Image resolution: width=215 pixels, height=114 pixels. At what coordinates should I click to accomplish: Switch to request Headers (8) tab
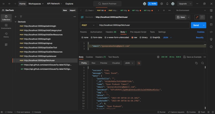pyautogui.click(x=111, y=32)
